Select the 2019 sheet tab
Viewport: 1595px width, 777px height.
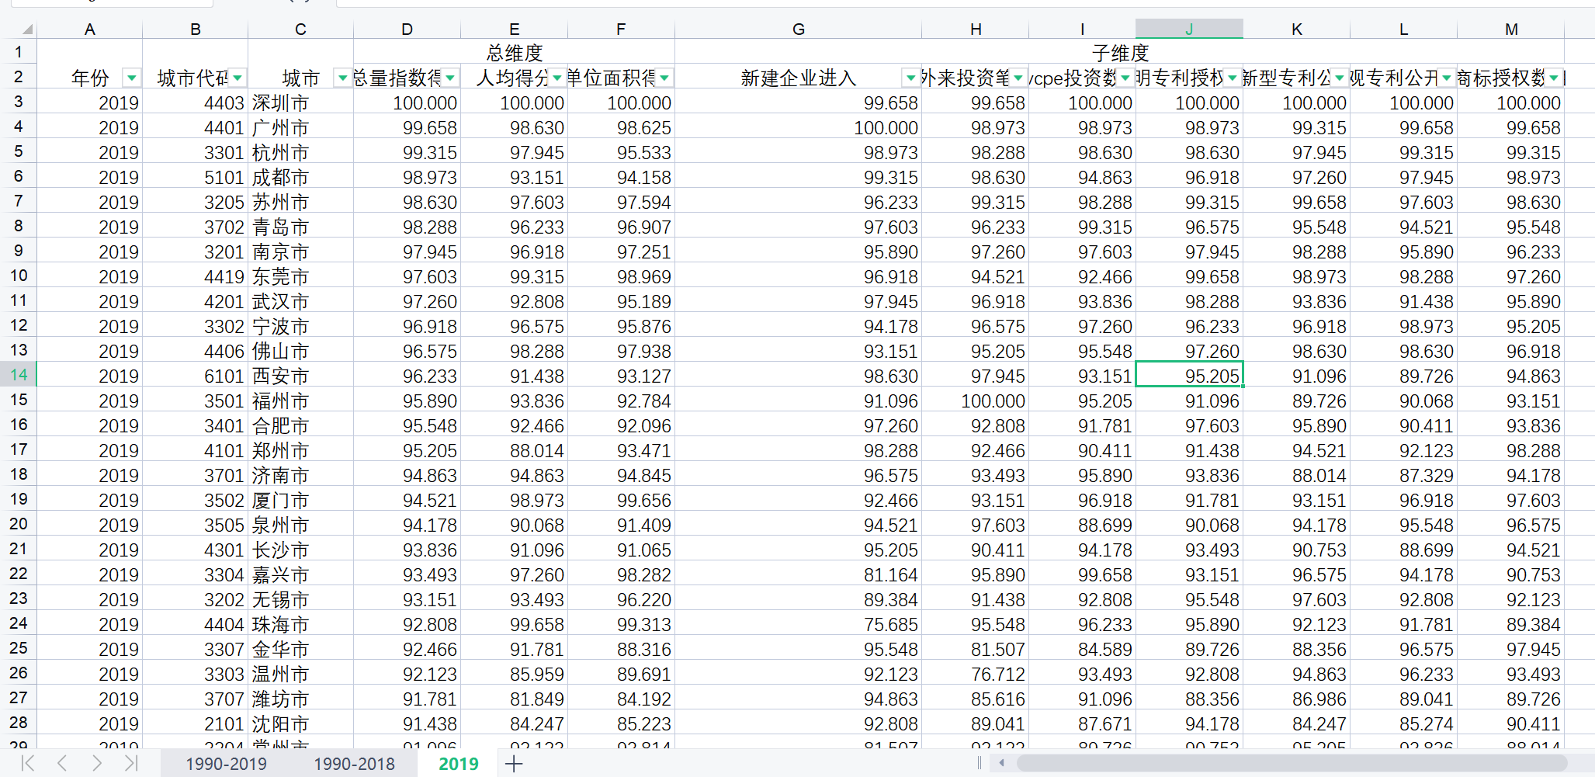tap(459, 764)
